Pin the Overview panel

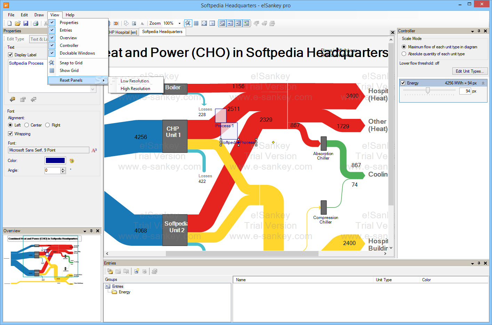coord(91,231)
